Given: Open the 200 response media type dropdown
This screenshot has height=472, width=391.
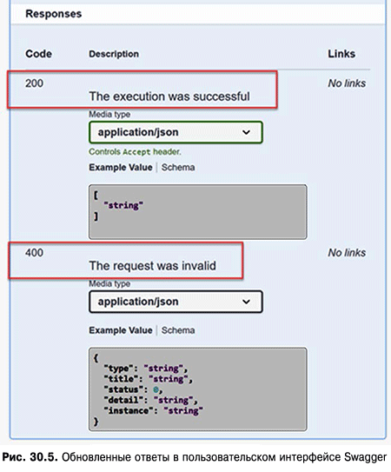Looking at the screenshot, I should tap(176, 132).
